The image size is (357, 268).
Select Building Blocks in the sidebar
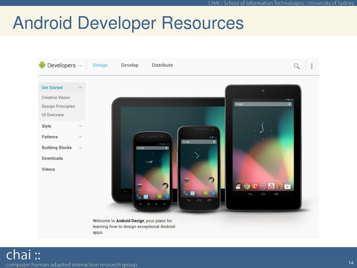[x=57, y=148]
